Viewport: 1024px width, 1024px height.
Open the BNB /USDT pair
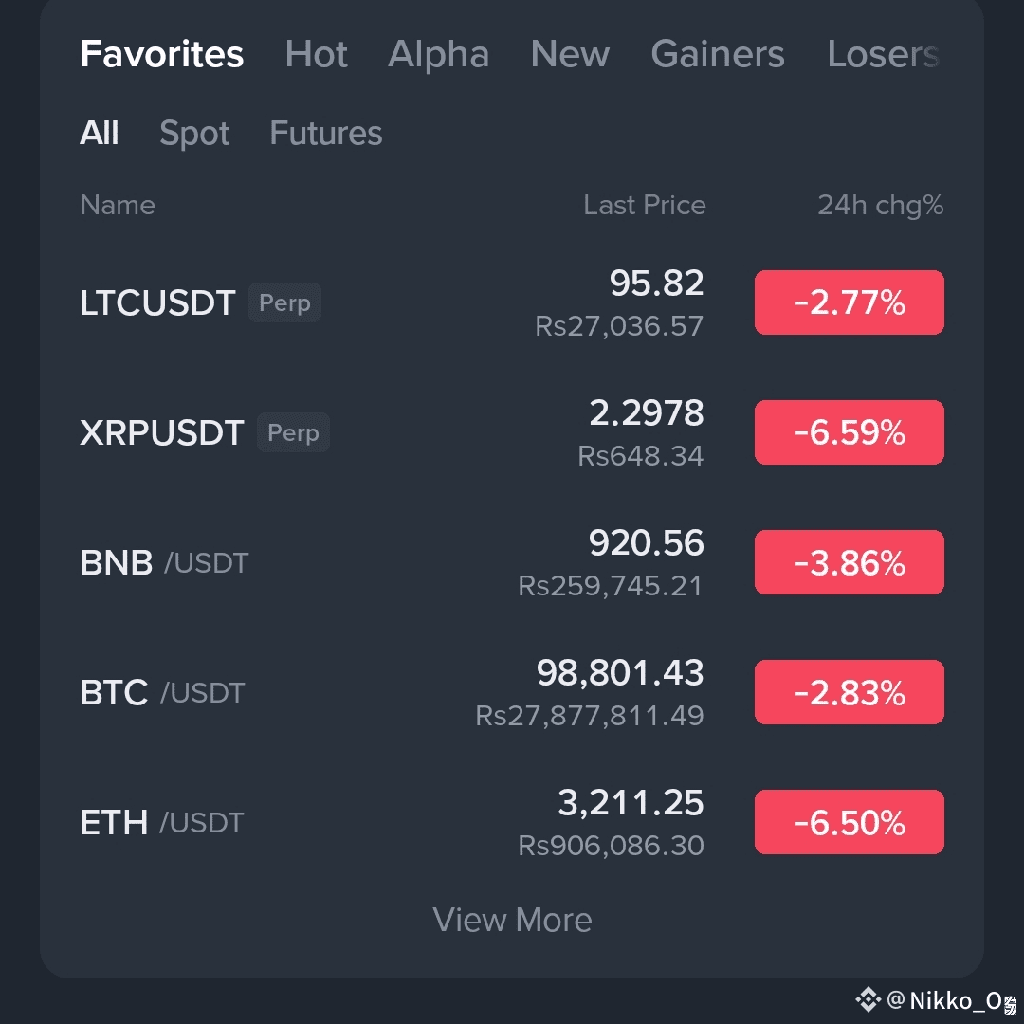[164, 563]
